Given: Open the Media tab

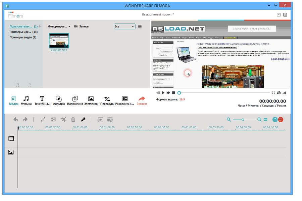Looking at the screenshot, I should pos(13,100).
